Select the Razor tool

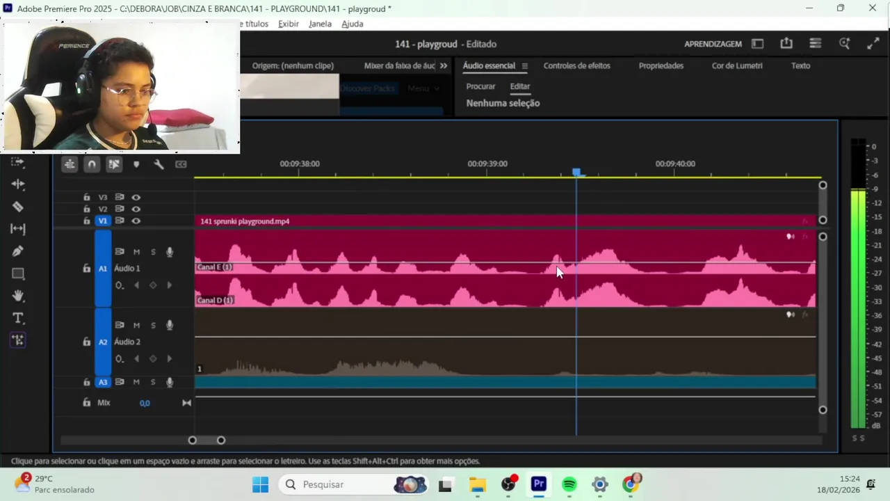coord(18,207)
